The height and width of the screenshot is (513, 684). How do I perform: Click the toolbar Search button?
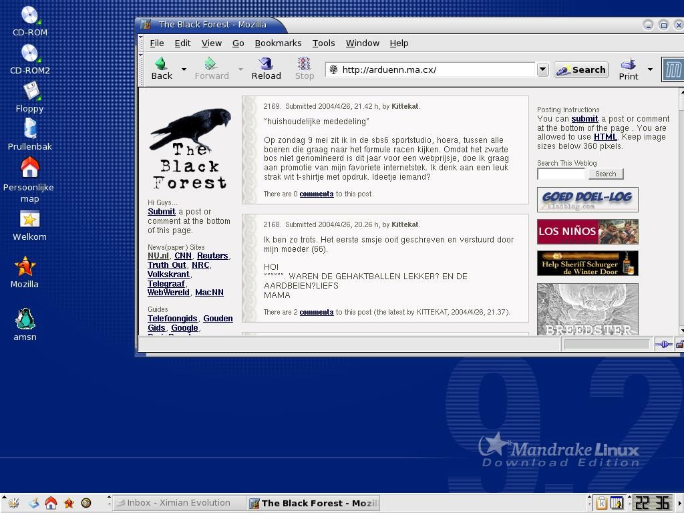[581, 69]
